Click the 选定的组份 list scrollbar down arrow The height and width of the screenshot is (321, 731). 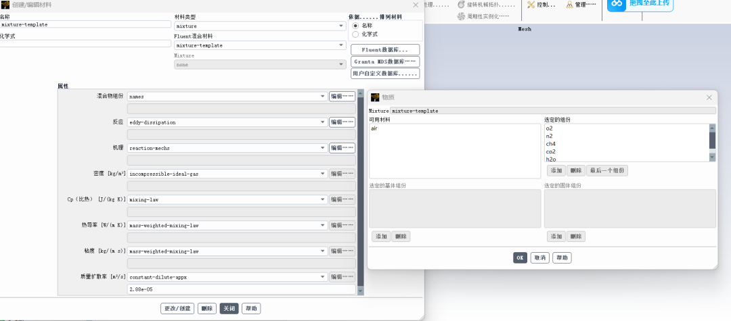tap(712, 157)
